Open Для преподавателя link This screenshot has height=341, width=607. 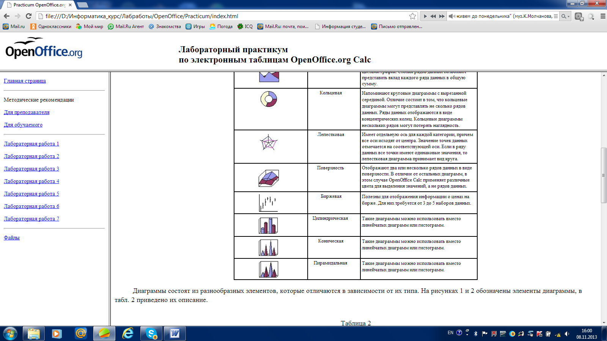tap(27, 112)
